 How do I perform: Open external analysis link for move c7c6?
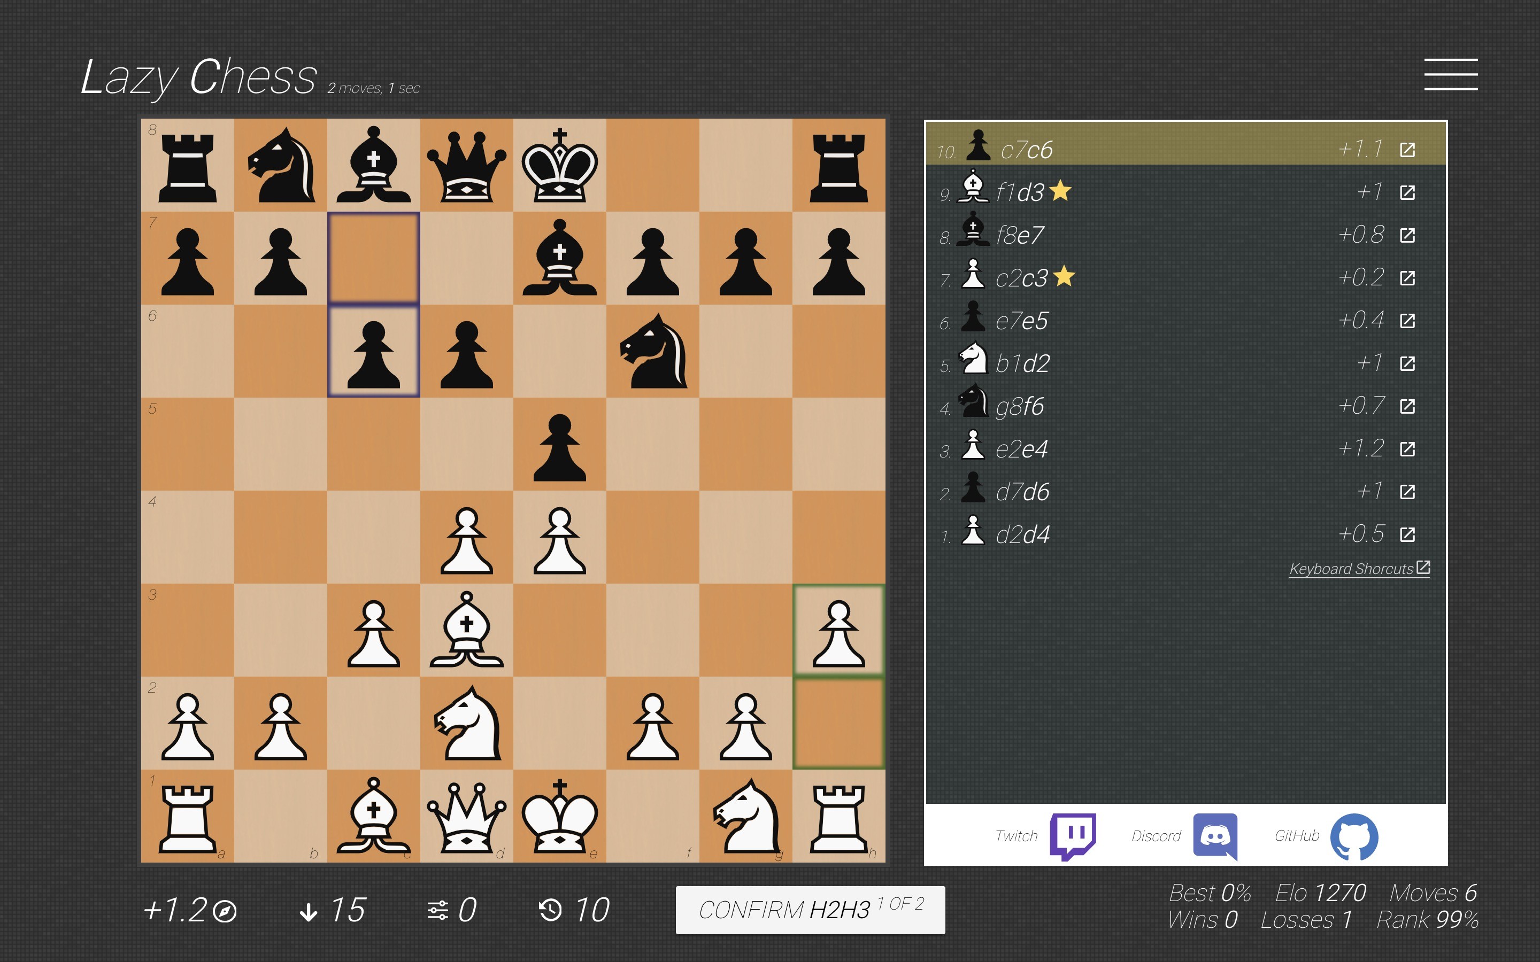[x=1407, y=150]
